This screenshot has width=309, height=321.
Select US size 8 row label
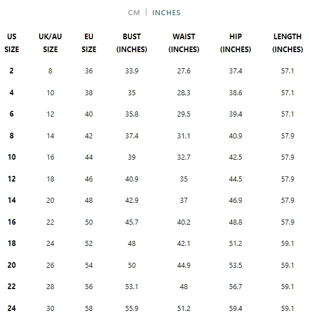click(x=12, y=136)
